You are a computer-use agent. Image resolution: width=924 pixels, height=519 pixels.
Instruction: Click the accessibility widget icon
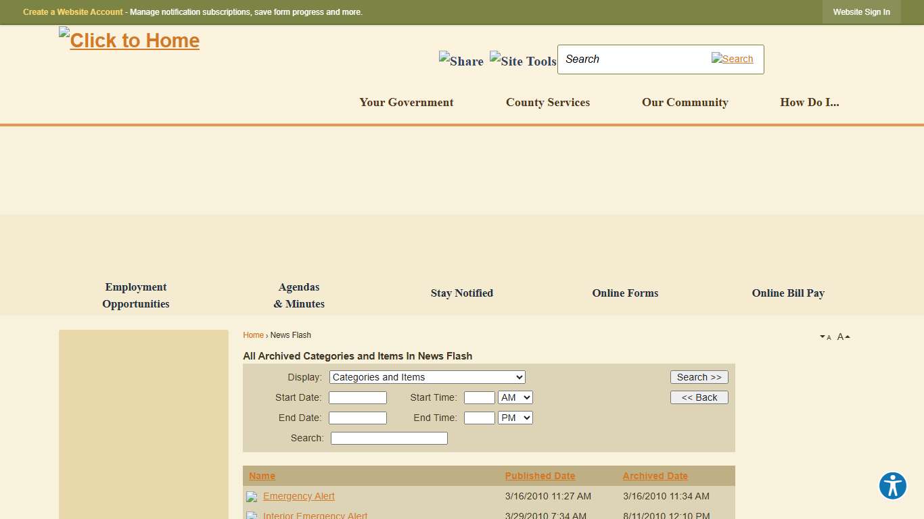(x=892, y=486)
